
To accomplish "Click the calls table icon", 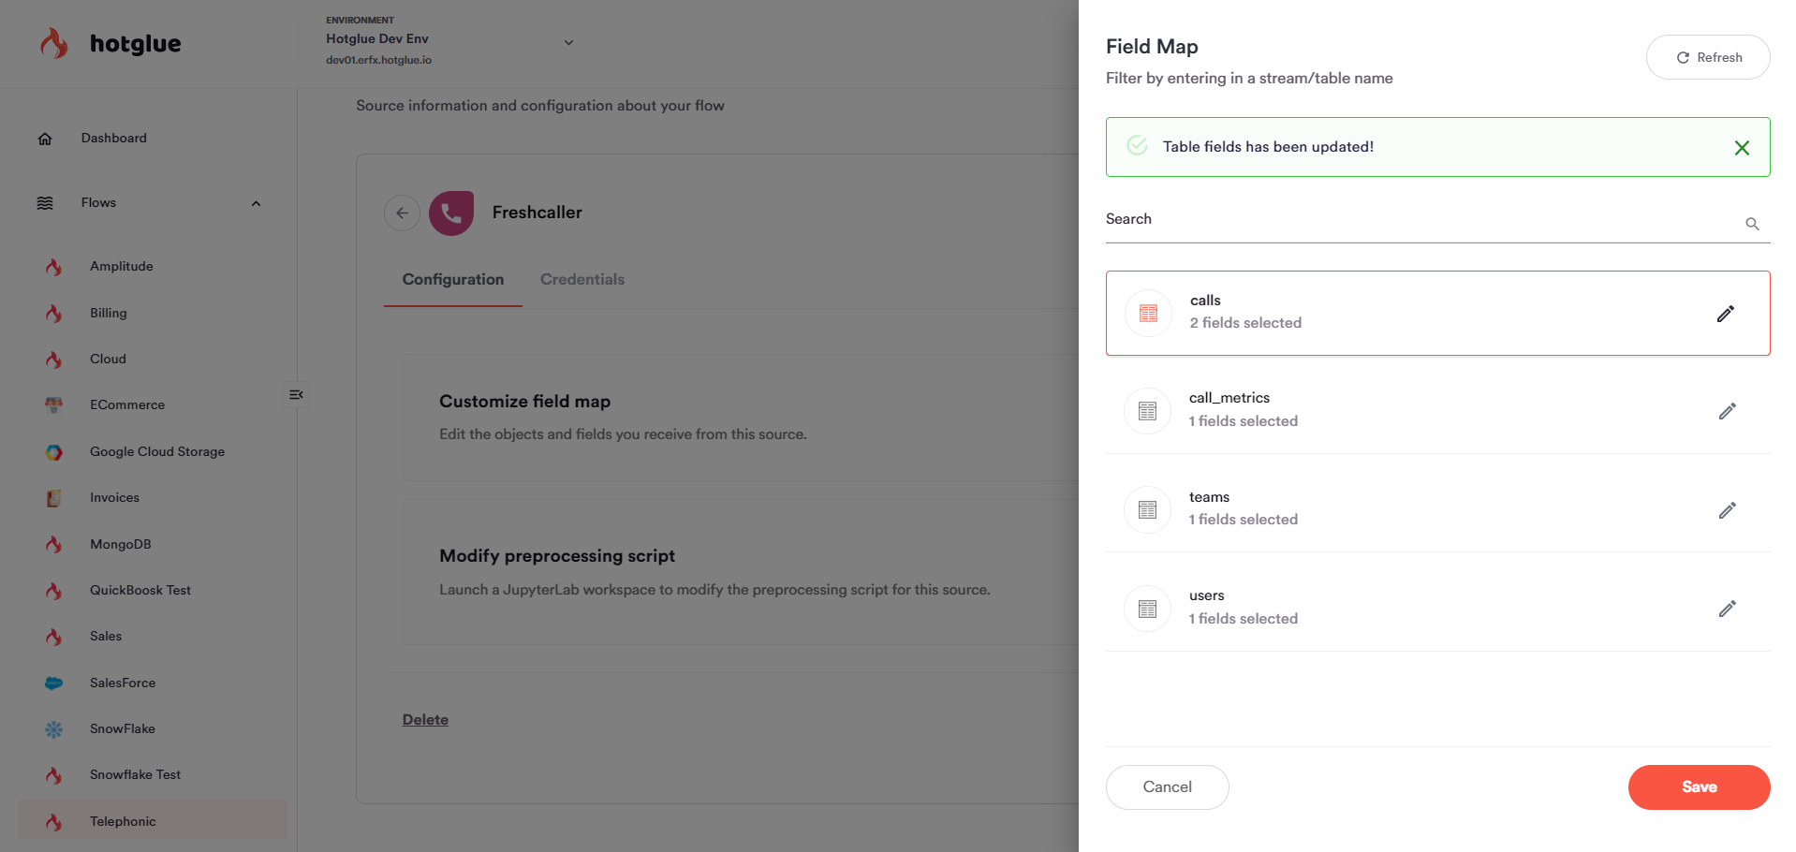I will pyautogui.click(x=1148, y=314).
